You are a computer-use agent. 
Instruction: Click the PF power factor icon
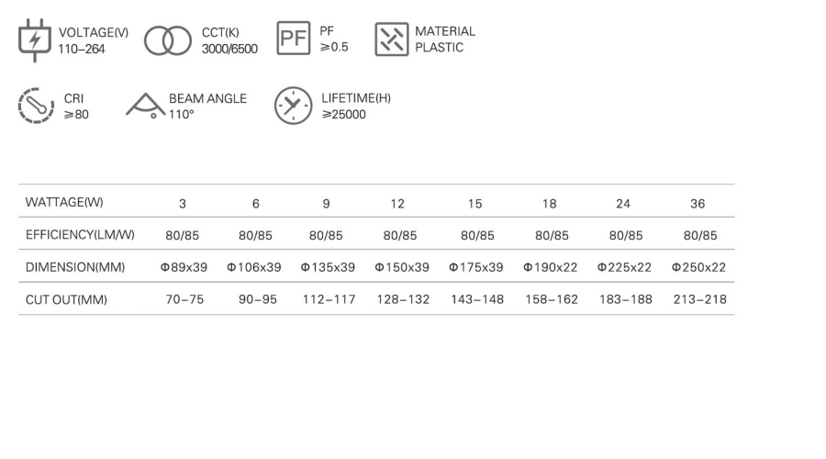pos(293,40)
